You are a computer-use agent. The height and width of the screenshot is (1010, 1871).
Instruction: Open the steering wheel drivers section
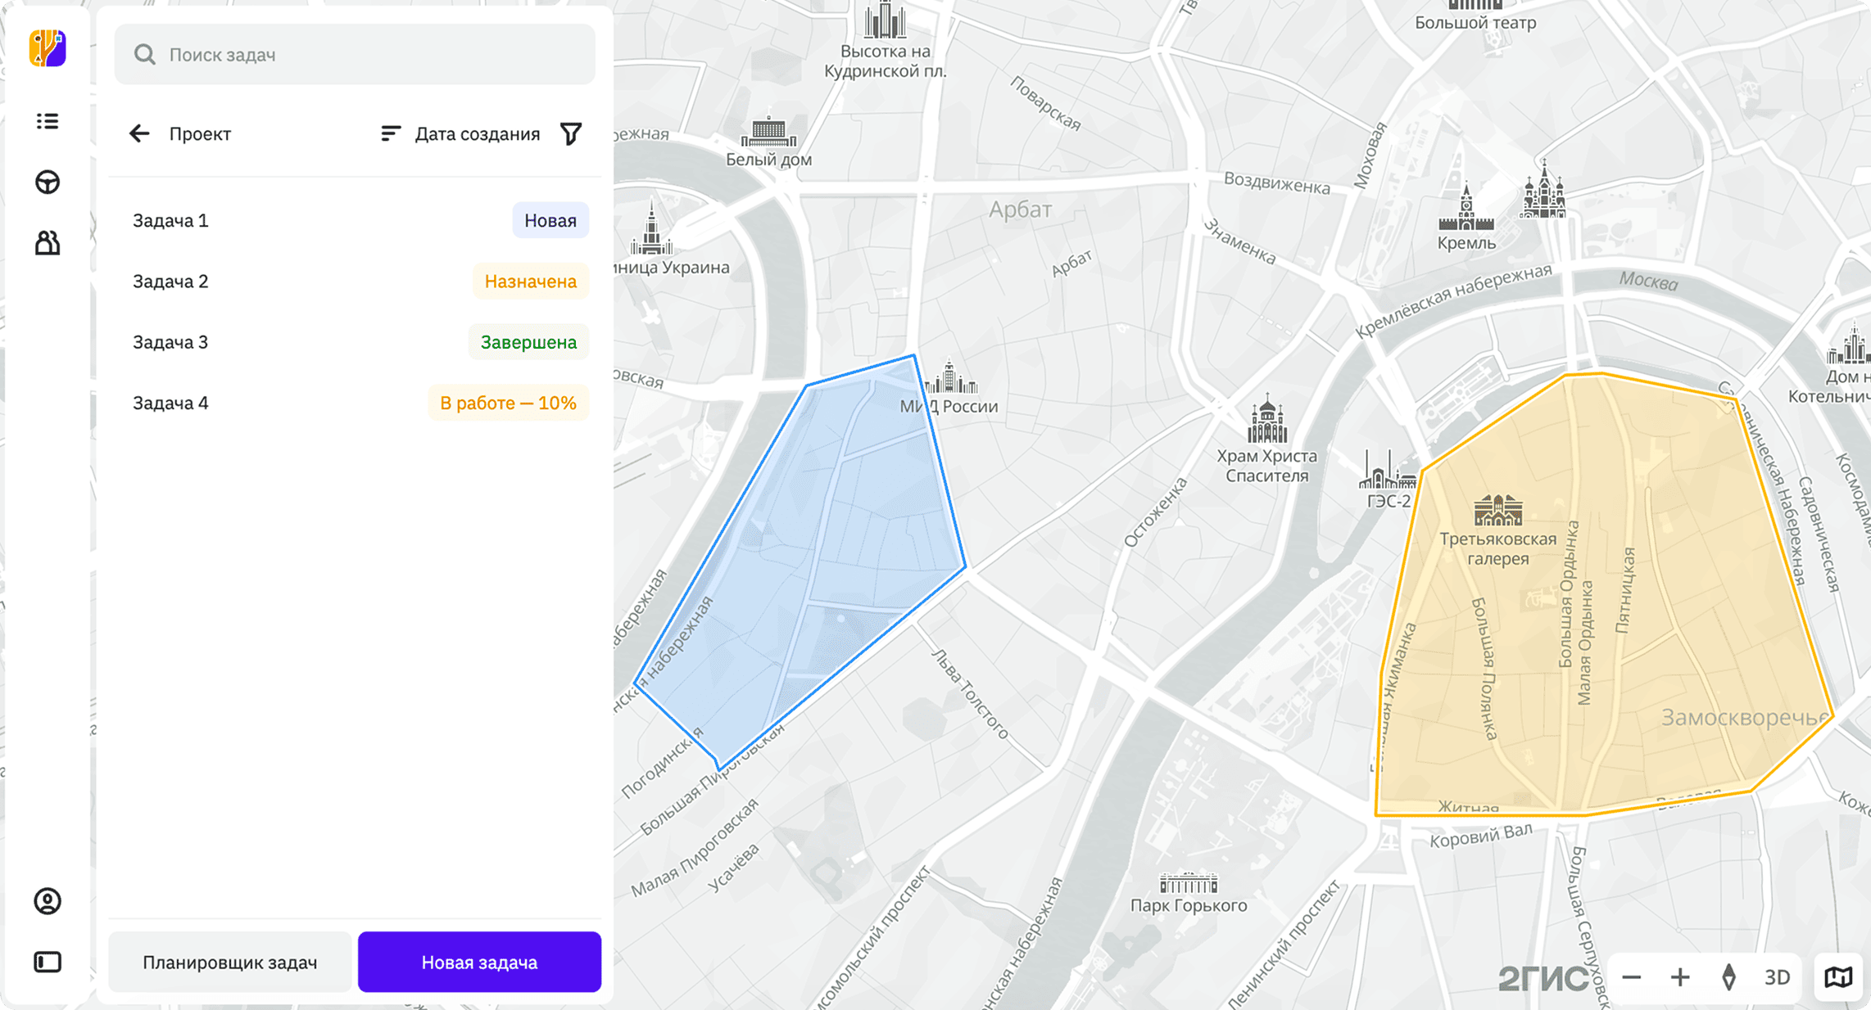(x=48, y=182)
